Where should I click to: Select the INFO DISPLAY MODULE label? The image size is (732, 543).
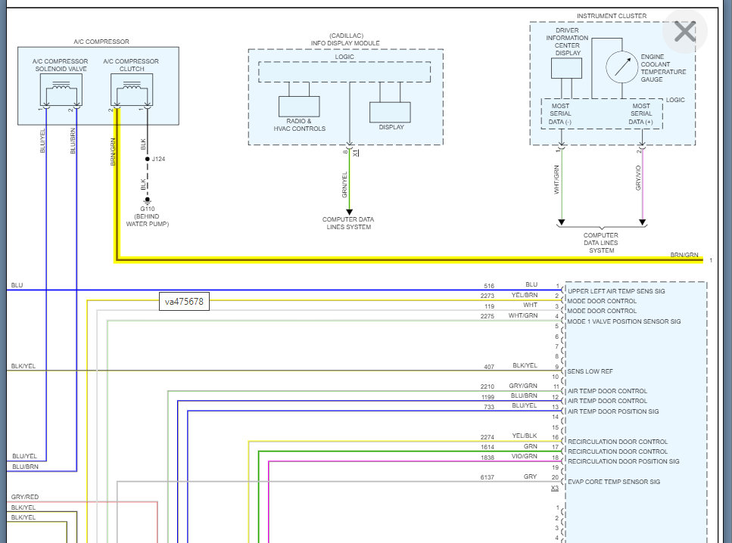coord(345,43)
